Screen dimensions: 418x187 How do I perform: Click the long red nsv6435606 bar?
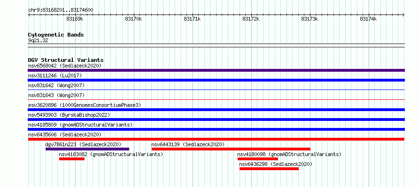coord(216,139)
